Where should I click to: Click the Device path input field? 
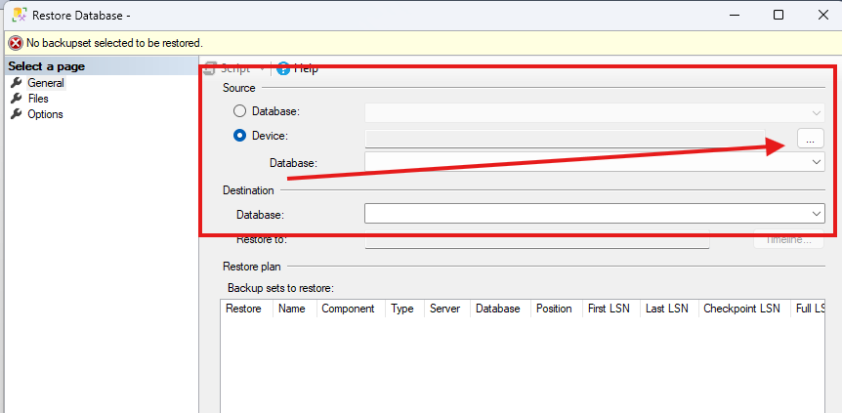tap(565, 139)
